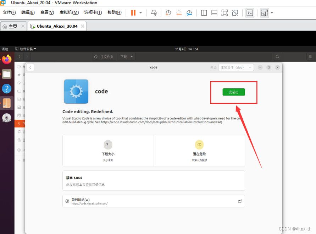The width and height of the screenshot is (316, 234).
Task: Open Files from the Ubuntu dock
Action: 7,74
